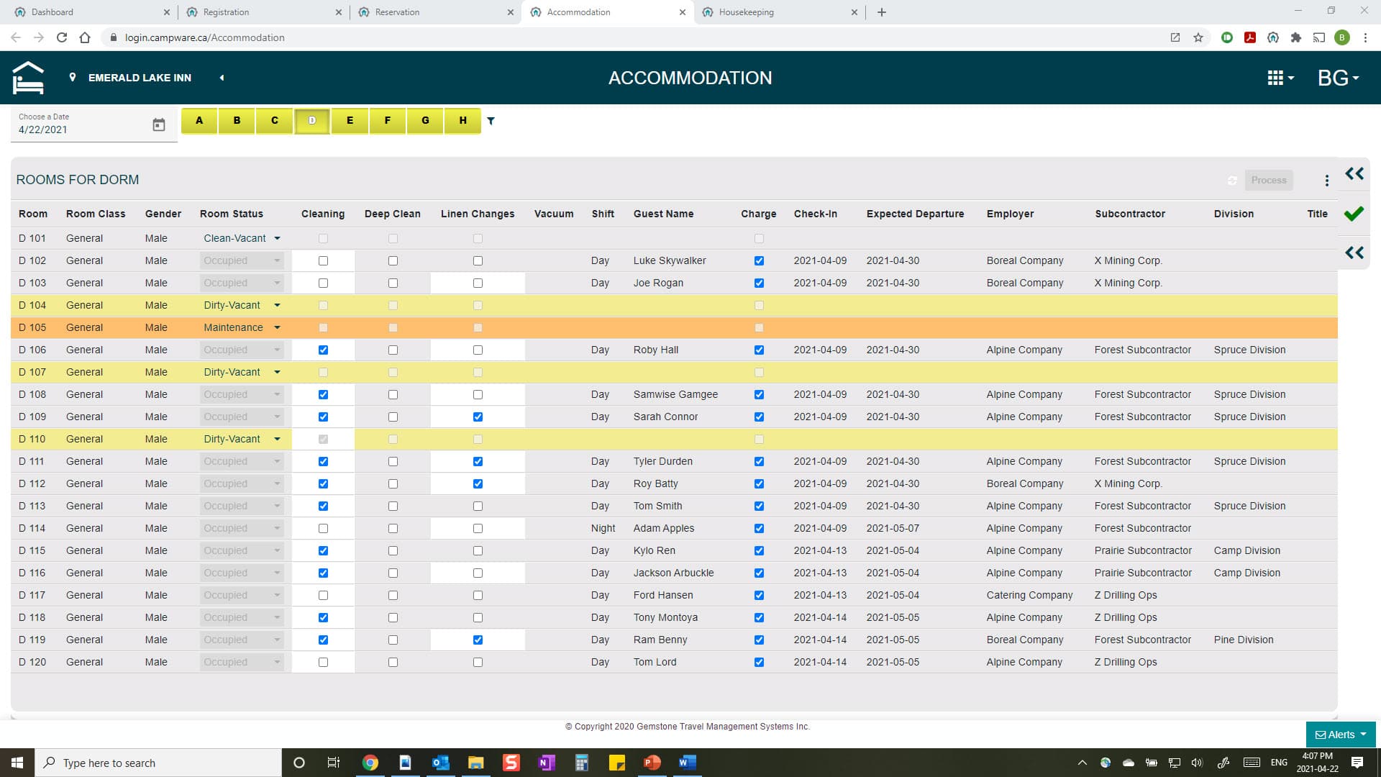
Task: Click the filter funnel icon beside dorm H
Action: coord(491,121)
